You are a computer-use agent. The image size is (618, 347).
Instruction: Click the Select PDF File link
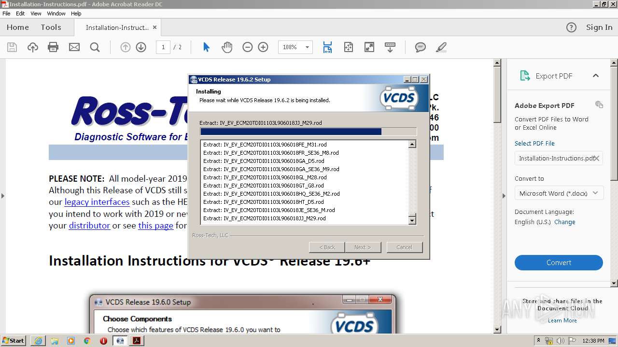pyautogui.click(x=534, y=144)
